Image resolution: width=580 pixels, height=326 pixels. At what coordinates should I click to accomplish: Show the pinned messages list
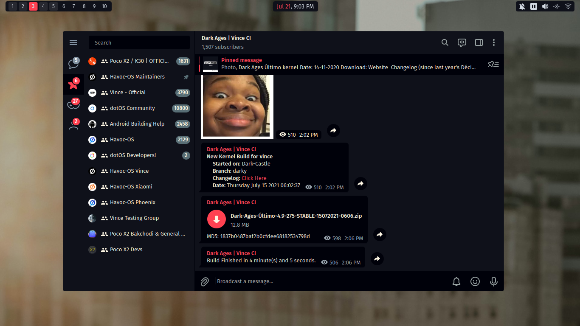493,65
